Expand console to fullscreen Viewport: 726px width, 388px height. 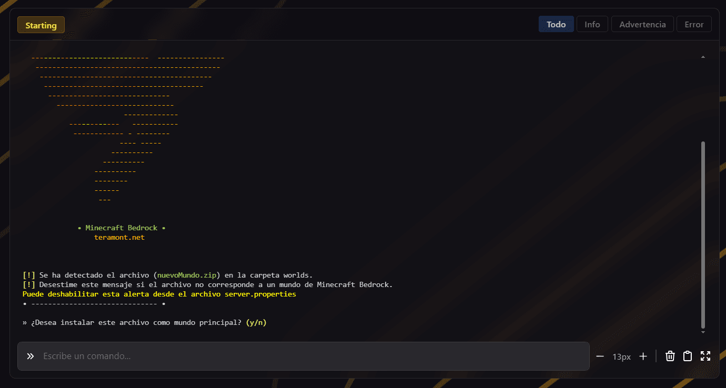[x=705, y=356]
